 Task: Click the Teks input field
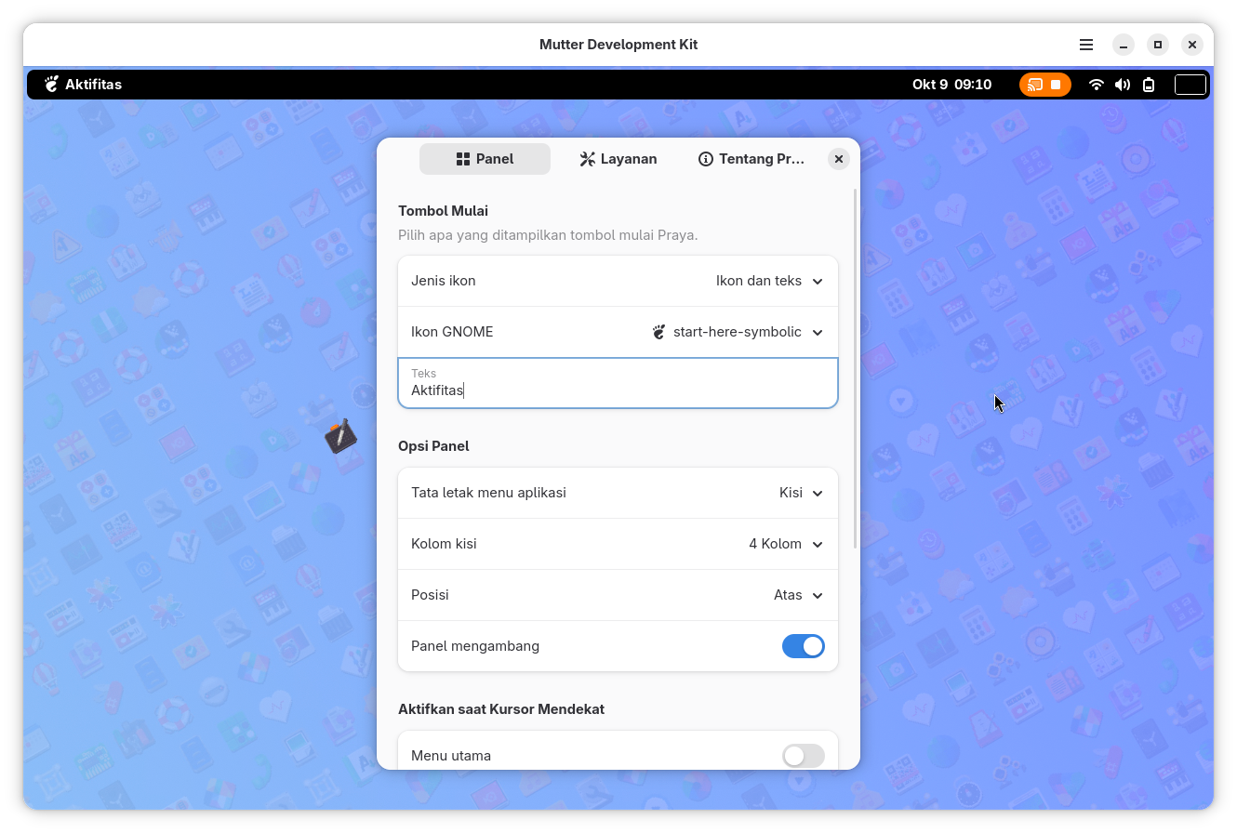(618, 383)
